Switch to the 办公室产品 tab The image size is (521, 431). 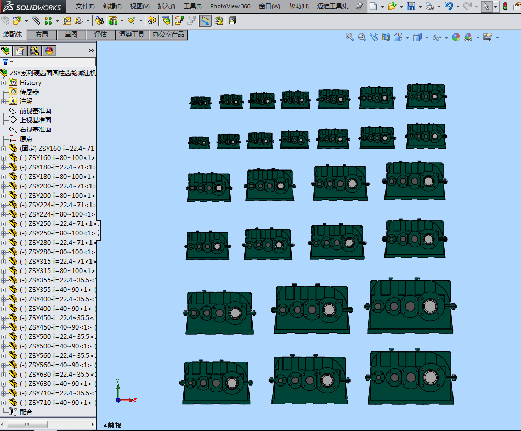(x=168, y=35)
